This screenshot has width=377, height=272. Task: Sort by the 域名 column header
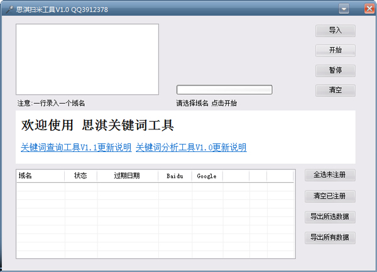tap(40, 176)
